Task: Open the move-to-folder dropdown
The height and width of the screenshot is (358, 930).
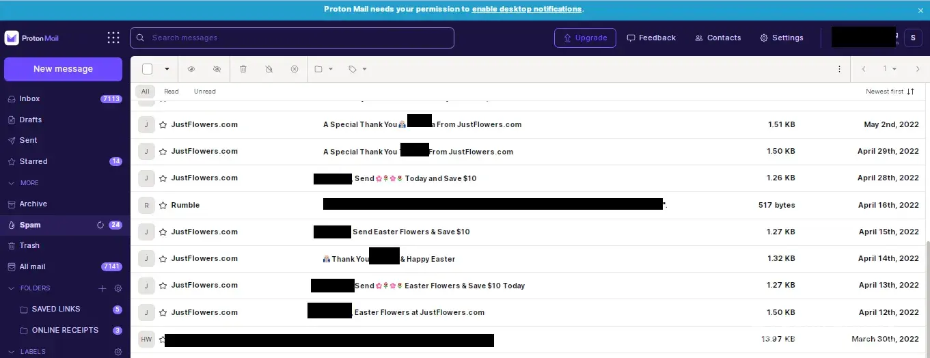Action: point(323,69)
